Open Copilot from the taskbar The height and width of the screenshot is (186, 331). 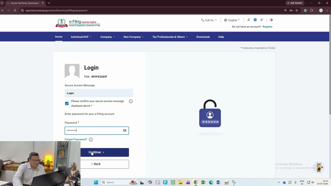coord(150,182)
